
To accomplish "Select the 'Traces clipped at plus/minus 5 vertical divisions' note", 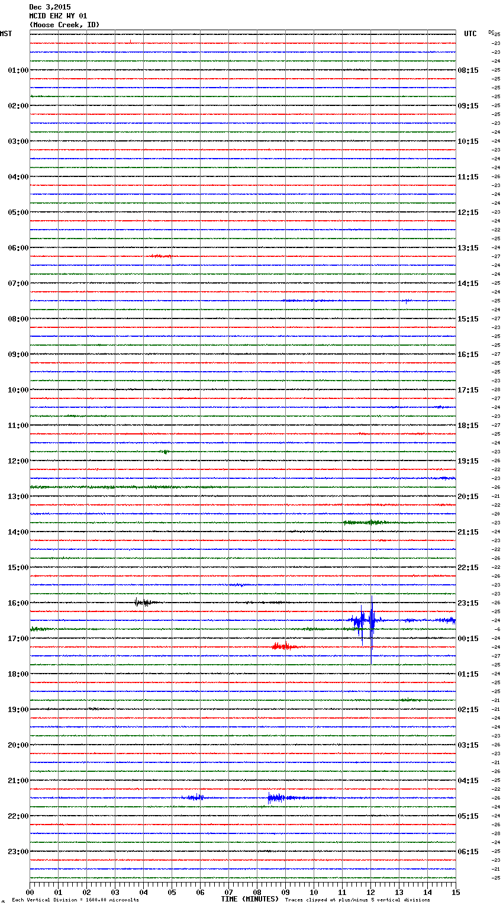I will tap(357, 900).
